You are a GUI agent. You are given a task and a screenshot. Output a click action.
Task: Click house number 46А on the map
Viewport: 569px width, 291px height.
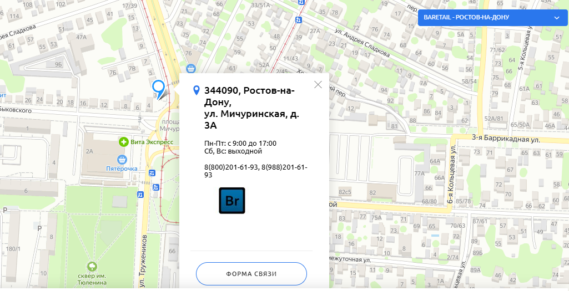point(550,126)
